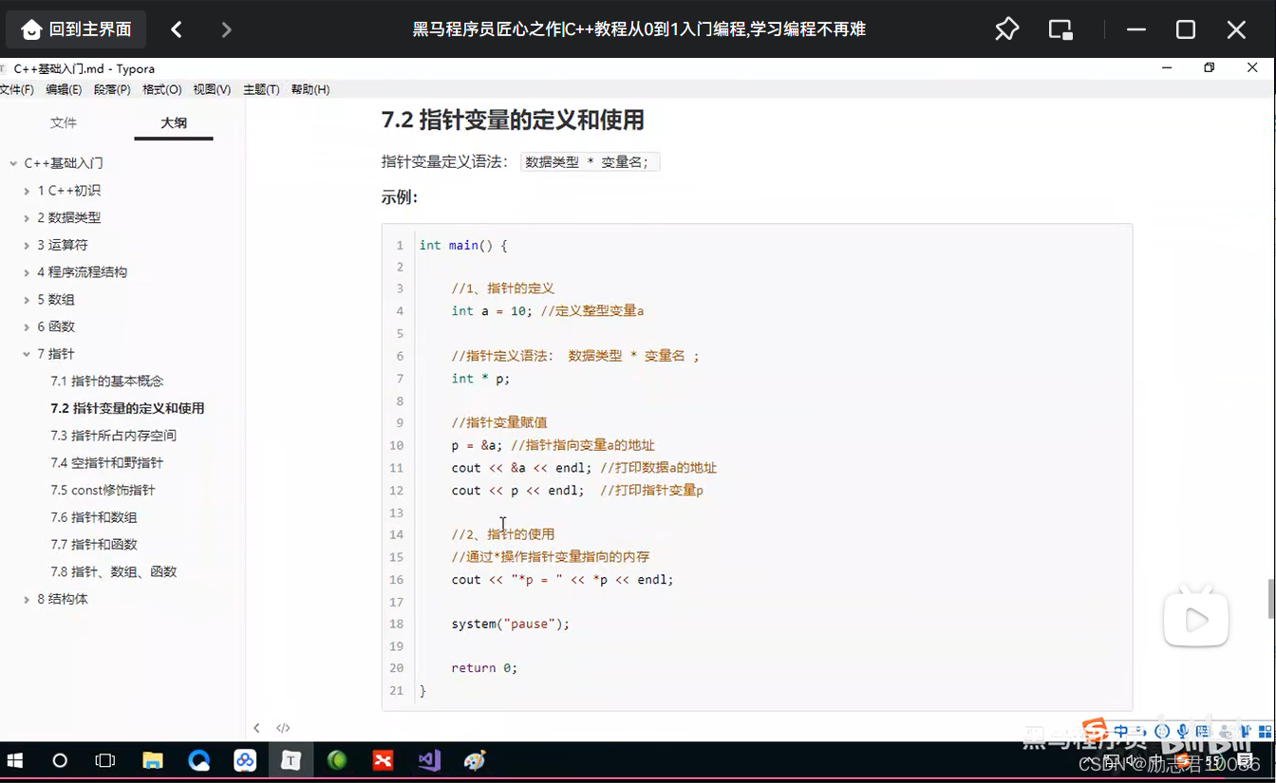1276x783 pixels.
Task: Open Cortana search circle on the taskbar
Action: pyautogui.click(x=60, y=760)
